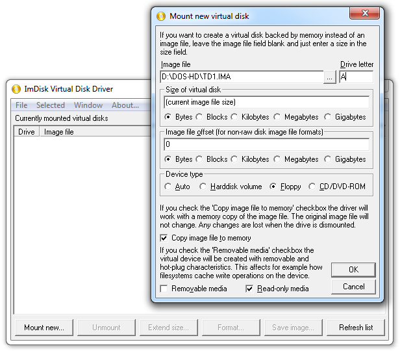The width and height of the screenshot is (400, 351).
Task: Select Megabytes for size of virtual disk
Action: tap(277, 117)
